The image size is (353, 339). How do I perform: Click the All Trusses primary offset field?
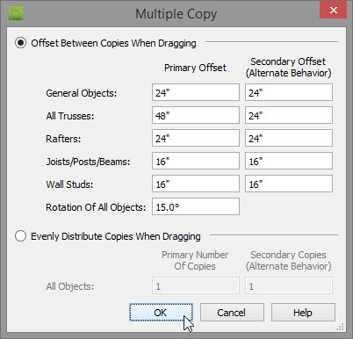coord(196,115)
